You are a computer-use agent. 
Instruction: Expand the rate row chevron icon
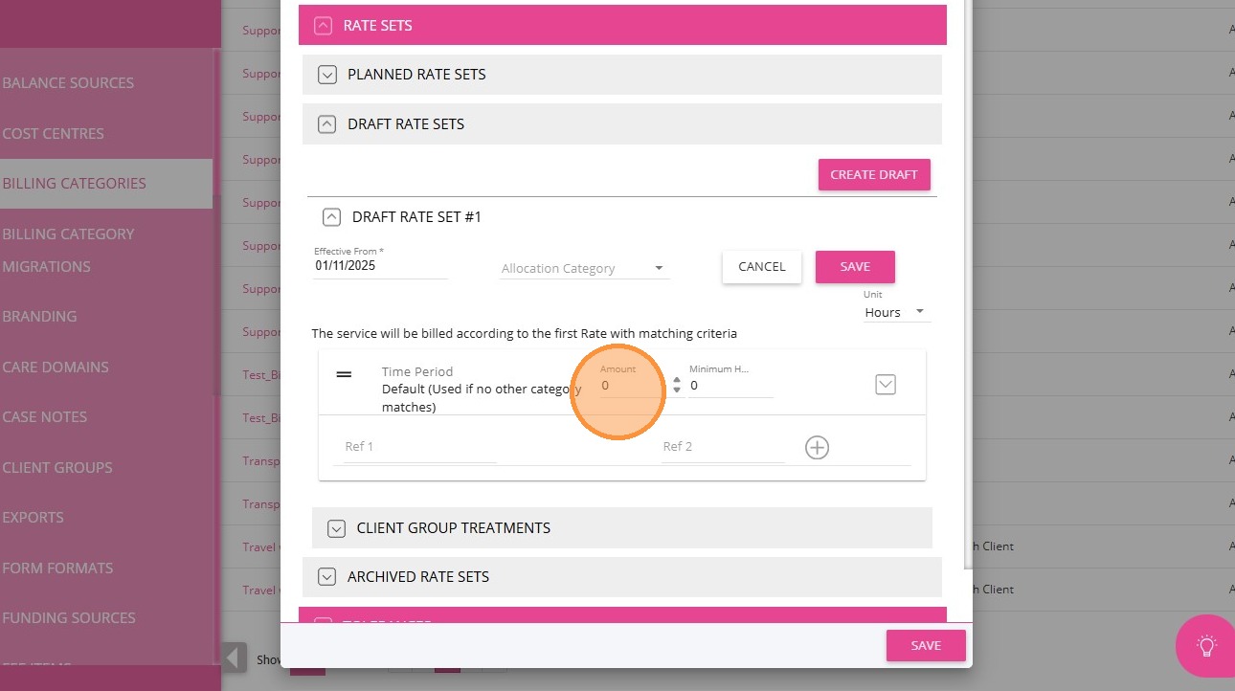[886, 384]
